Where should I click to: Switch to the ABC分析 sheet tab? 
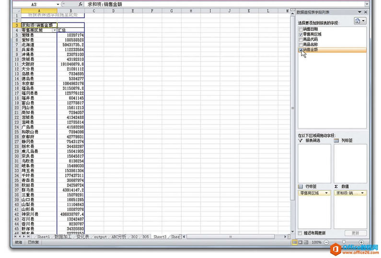tap(118, 236)
